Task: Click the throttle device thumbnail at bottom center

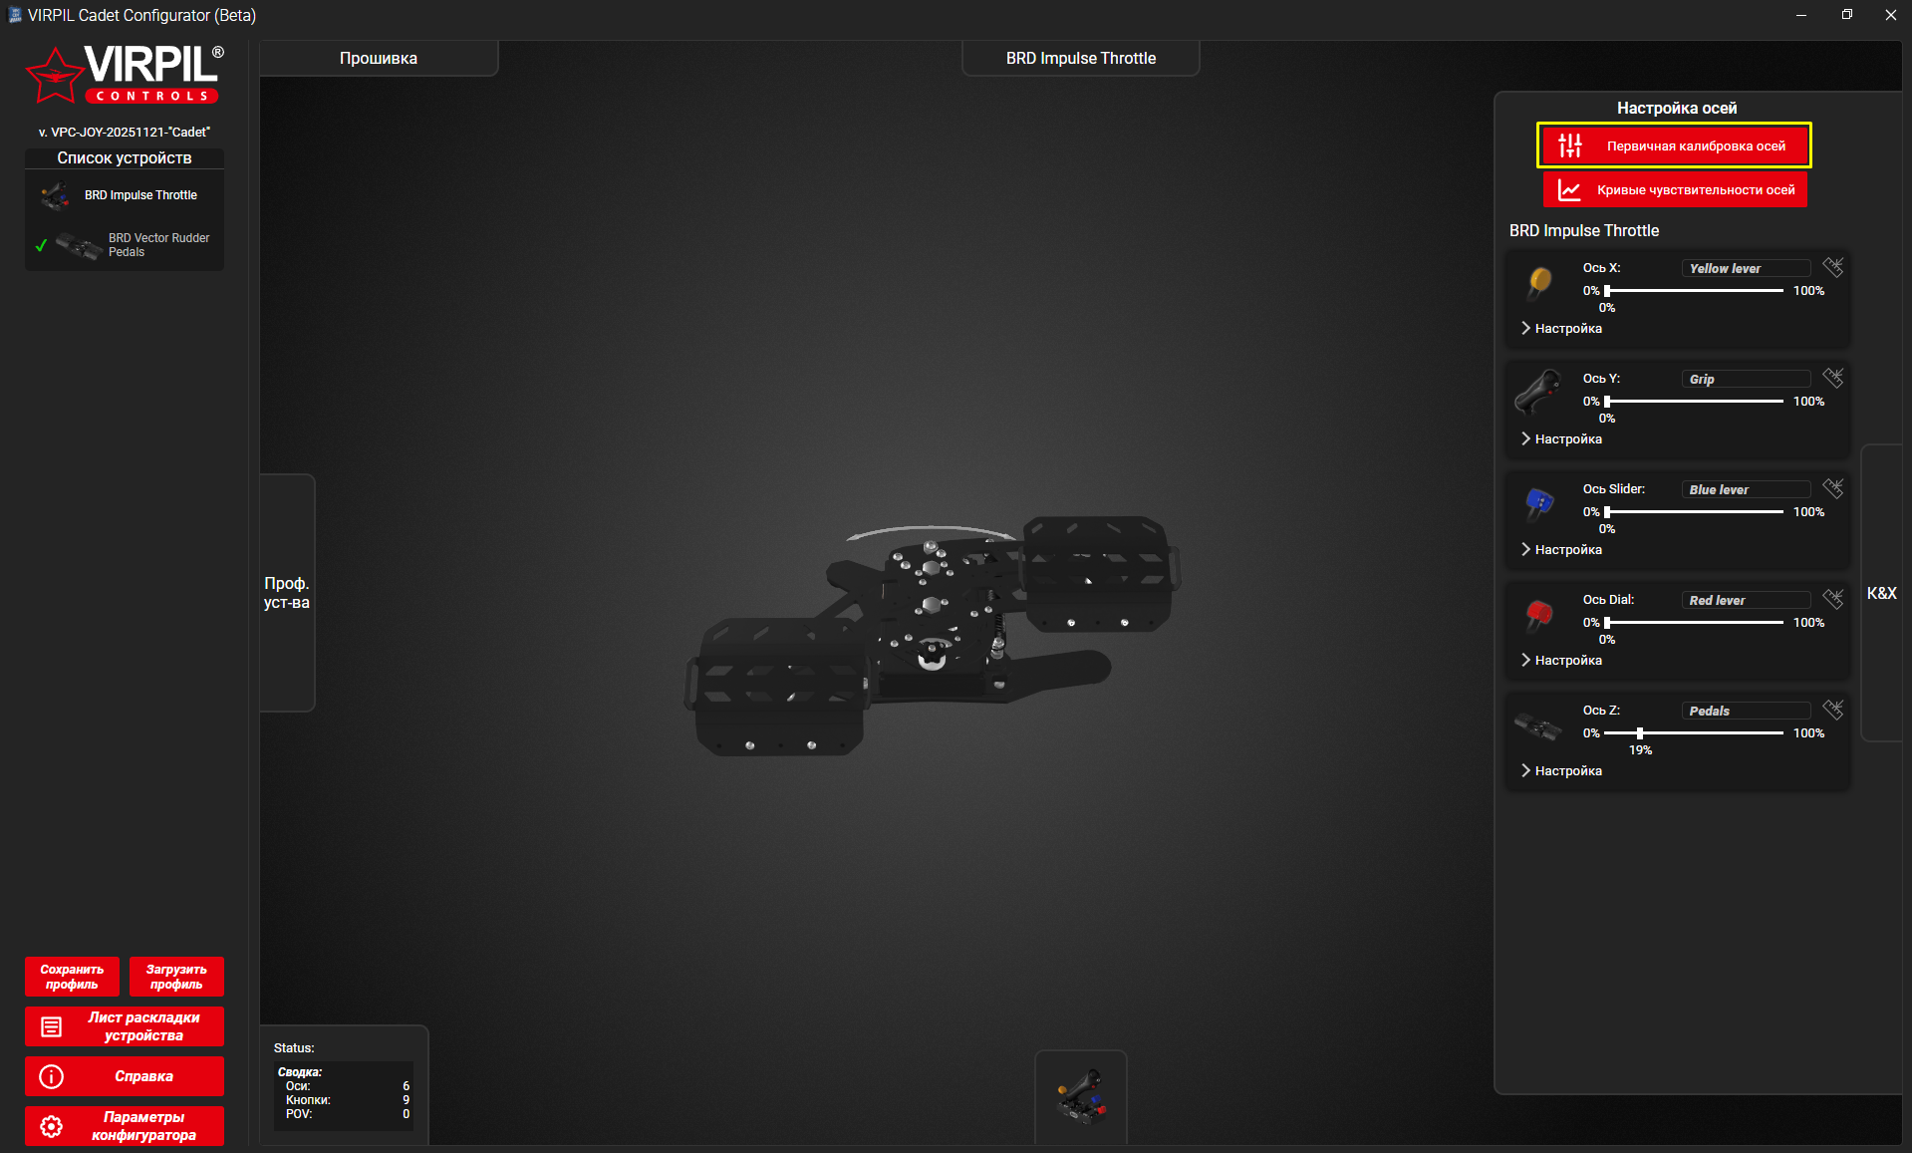Action: pyautogui.click(x=1081, y=1097)
